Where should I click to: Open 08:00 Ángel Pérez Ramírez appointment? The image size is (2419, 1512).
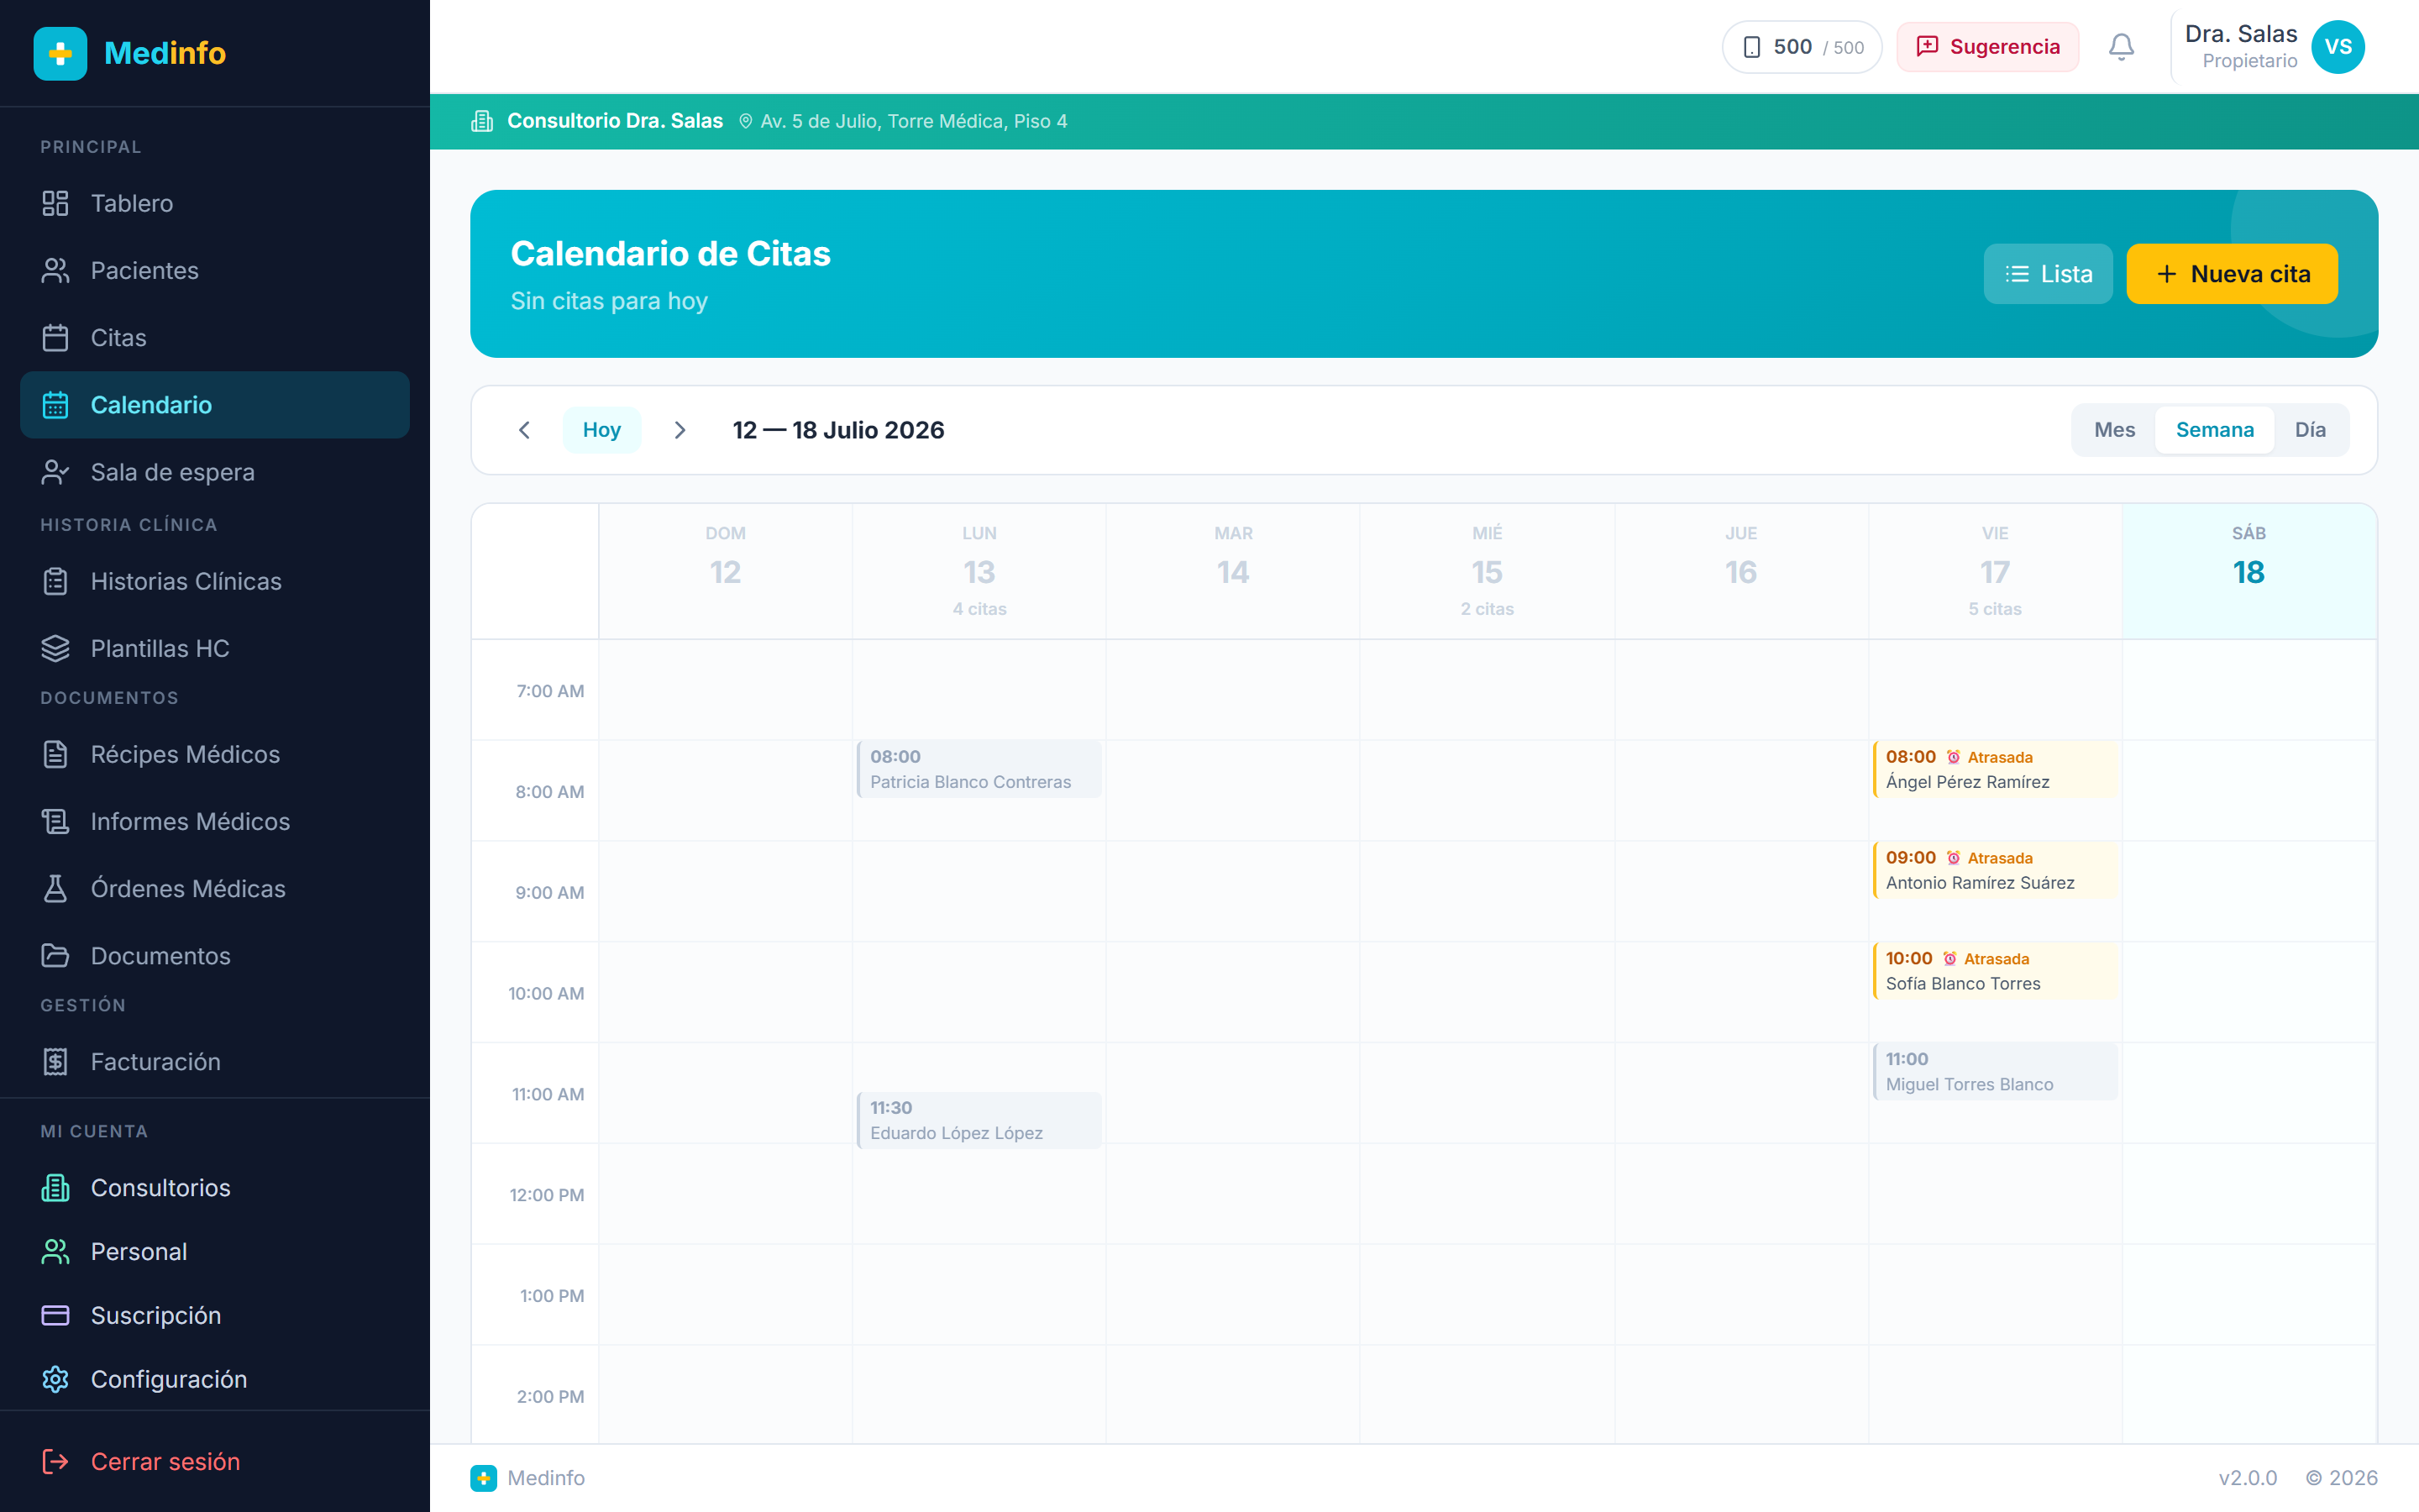tap(1994, 769)
